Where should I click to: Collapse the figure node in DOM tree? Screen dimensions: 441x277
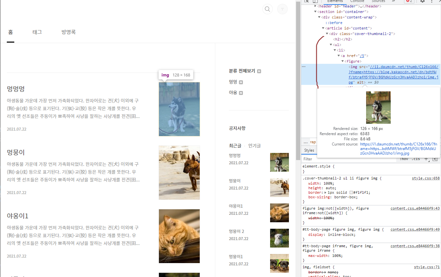pyautogui.click(x=342, y=61)
